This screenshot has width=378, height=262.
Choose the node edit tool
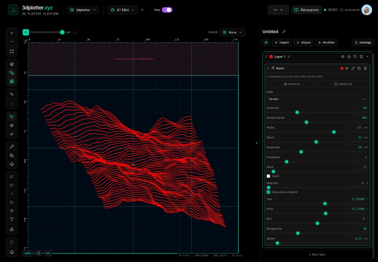click(11, 134)
